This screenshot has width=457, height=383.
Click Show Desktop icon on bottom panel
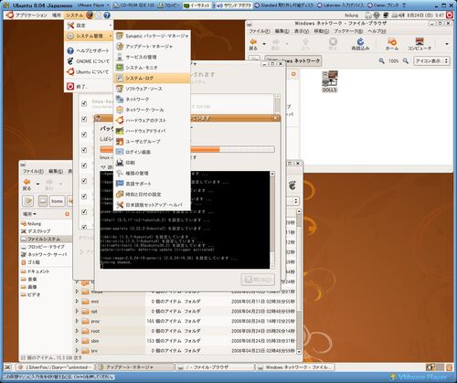(x=8, y=367)
